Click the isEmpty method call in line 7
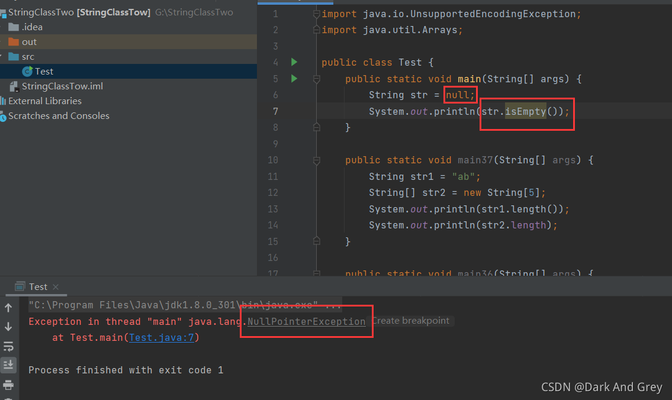 pyautogui.click(x=525, y=111)
